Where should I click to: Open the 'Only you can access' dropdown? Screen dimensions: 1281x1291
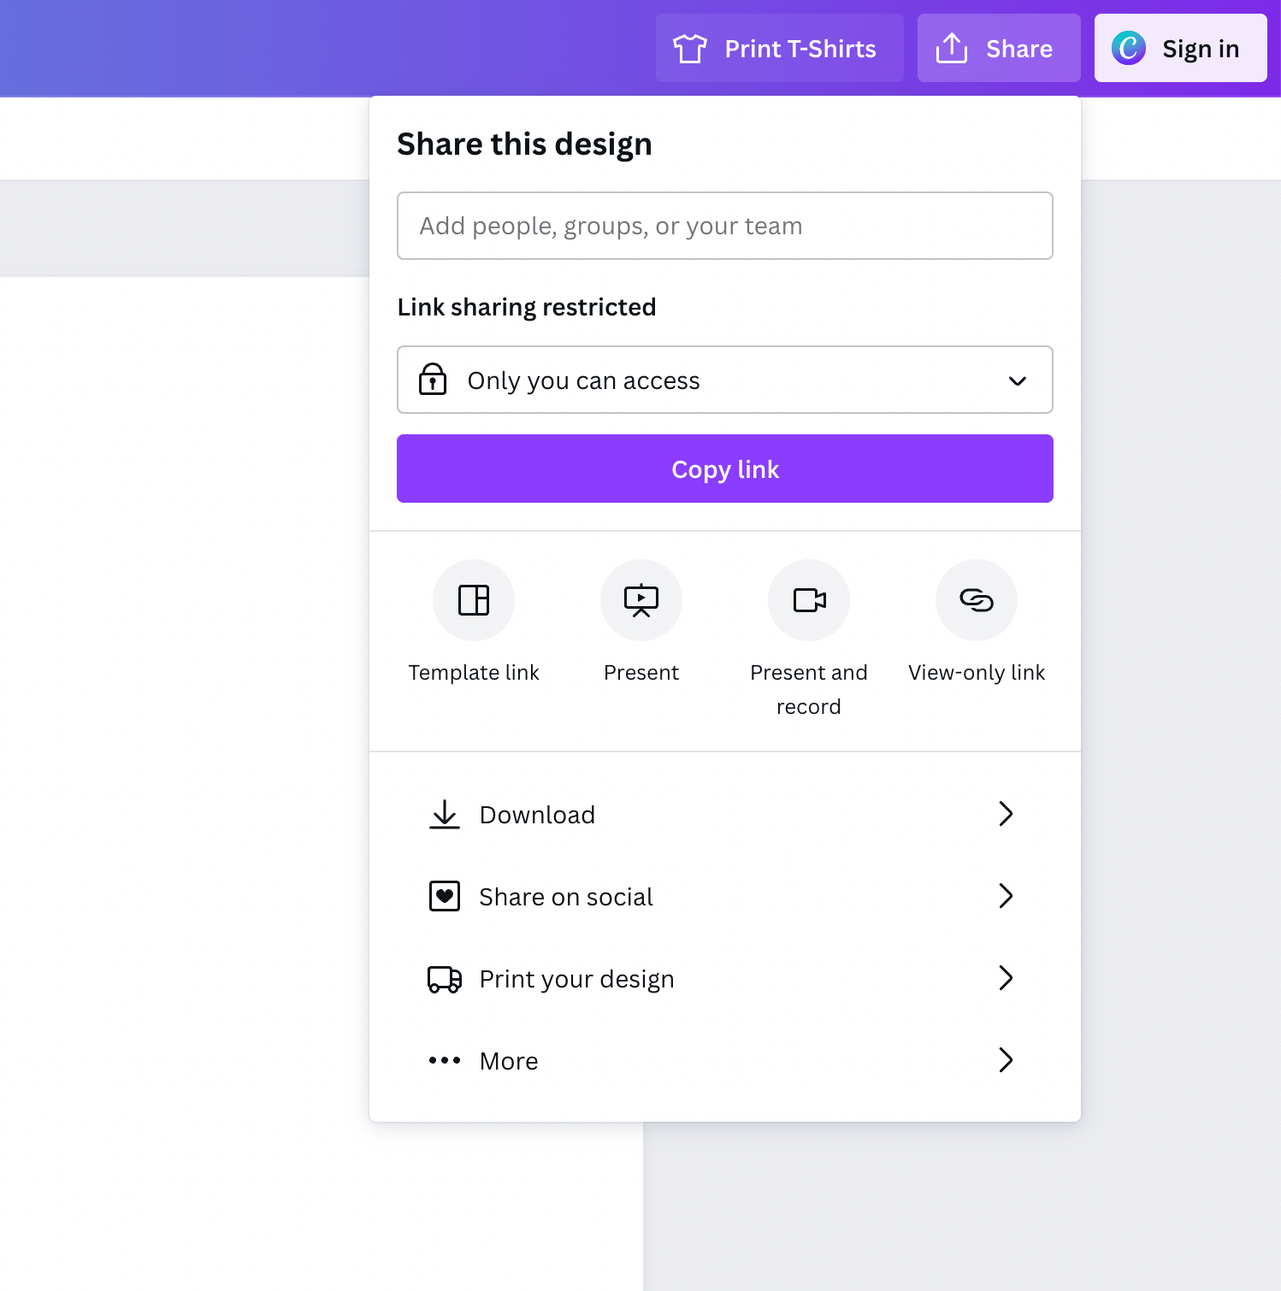point(725,380)
